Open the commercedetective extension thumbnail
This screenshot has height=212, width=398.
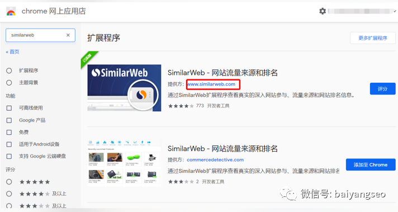[x=124, y=163]
